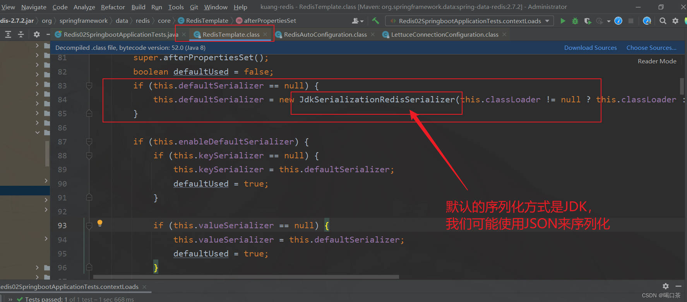Click RedisTemplate breadcrumb item
The image size is (687, 302).
pyautogui.click(x=204, y=20)
